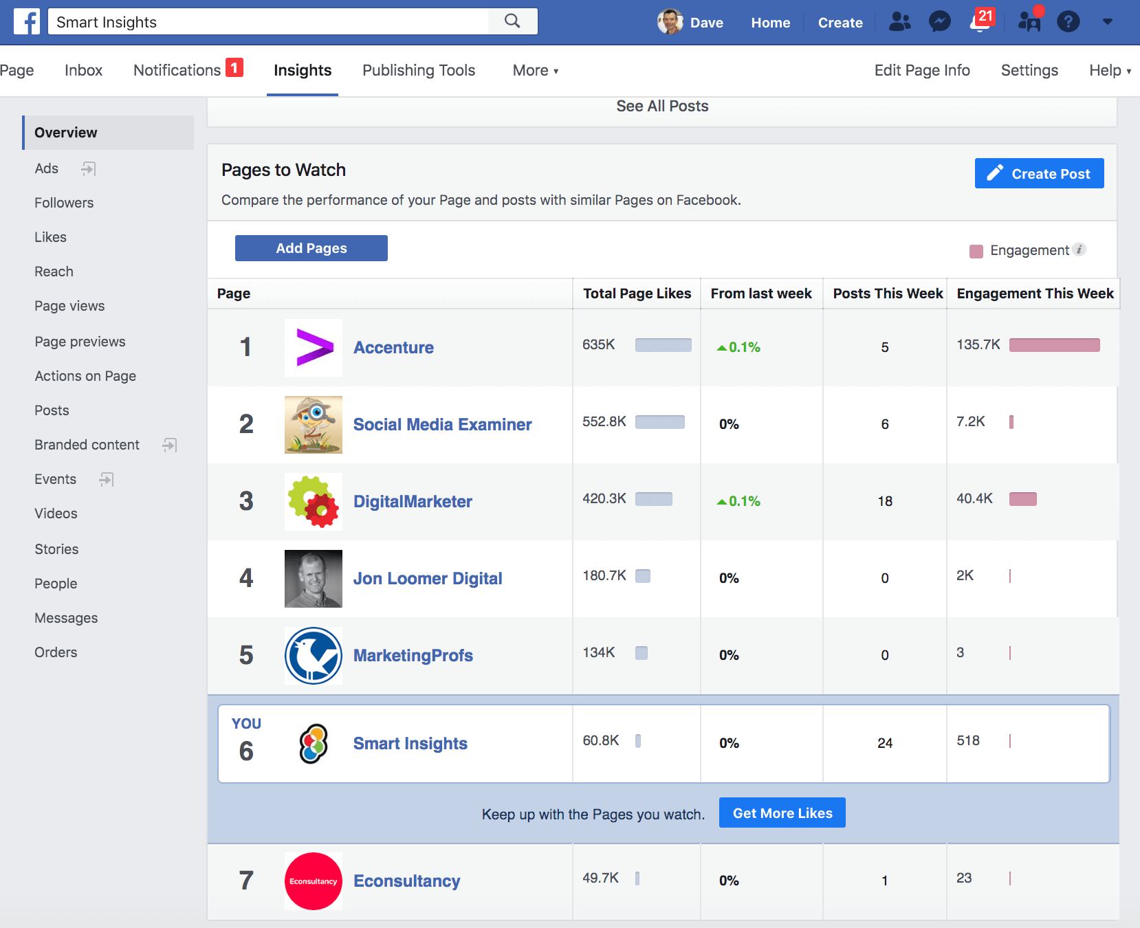The height and width of the screenshot is (928, 1140).
Task: Open the MarketingProfs page link
Action: click(413, 655)
